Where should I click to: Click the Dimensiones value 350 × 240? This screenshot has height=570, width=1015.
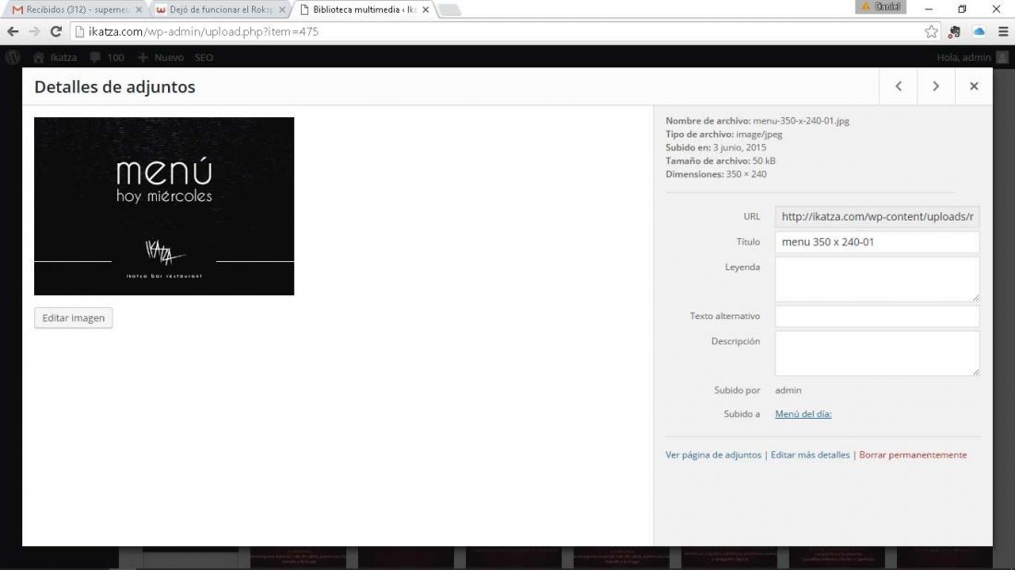point(746,174)
